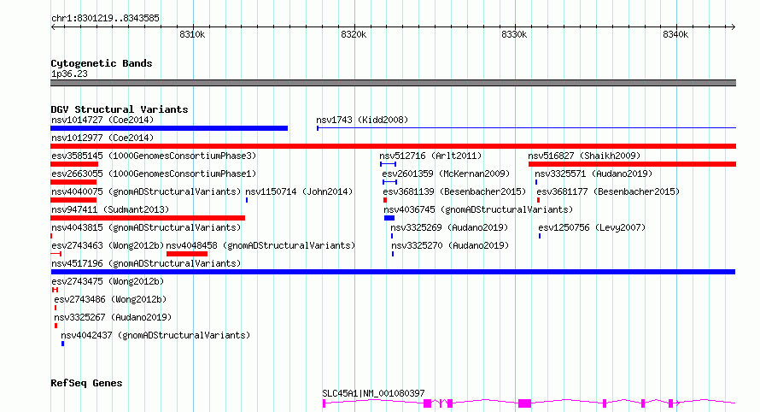Click the blue marker under nsv4042437
The width and height of the screenshot is (760, 412).
coord(62,344)
